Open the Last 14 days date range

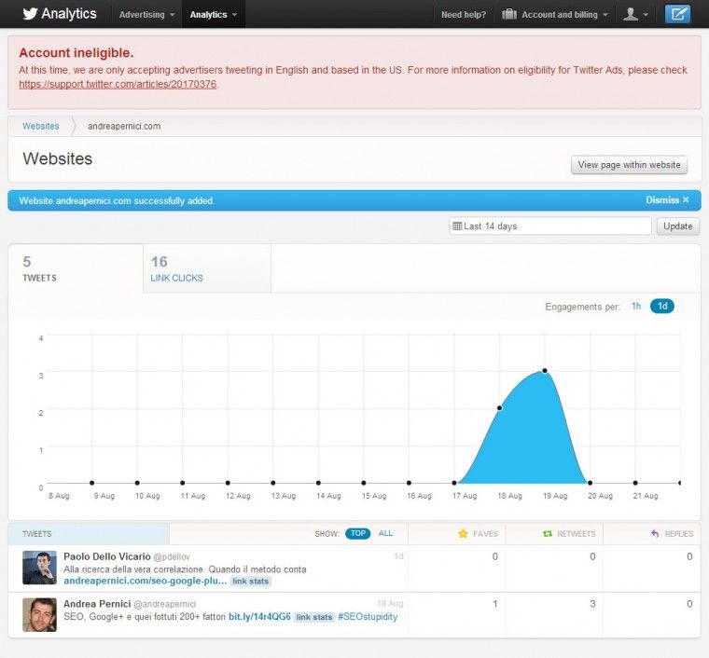tap(549, 226)
